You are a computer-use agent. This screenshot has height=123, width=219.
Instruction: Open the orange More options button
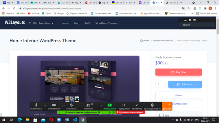(x=167, y=106)
